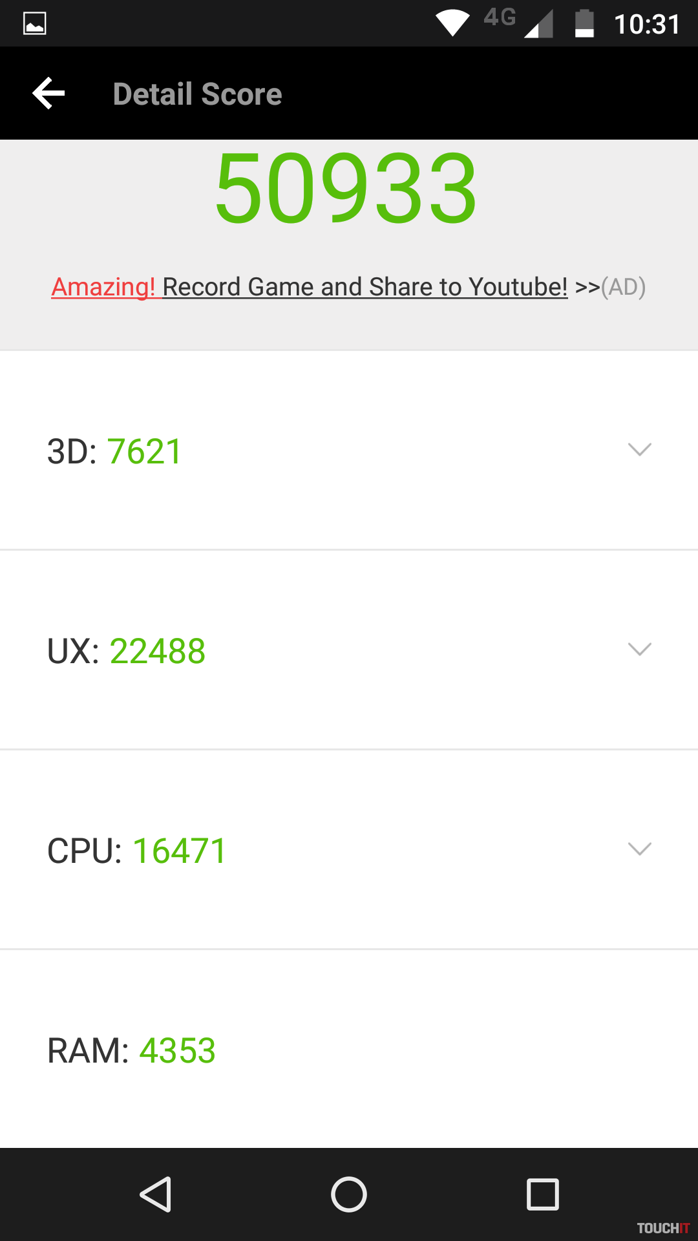Tap the image notification icon
Image resolution: width=698 pixels, height=1241 pixels.
coord(35,24)
